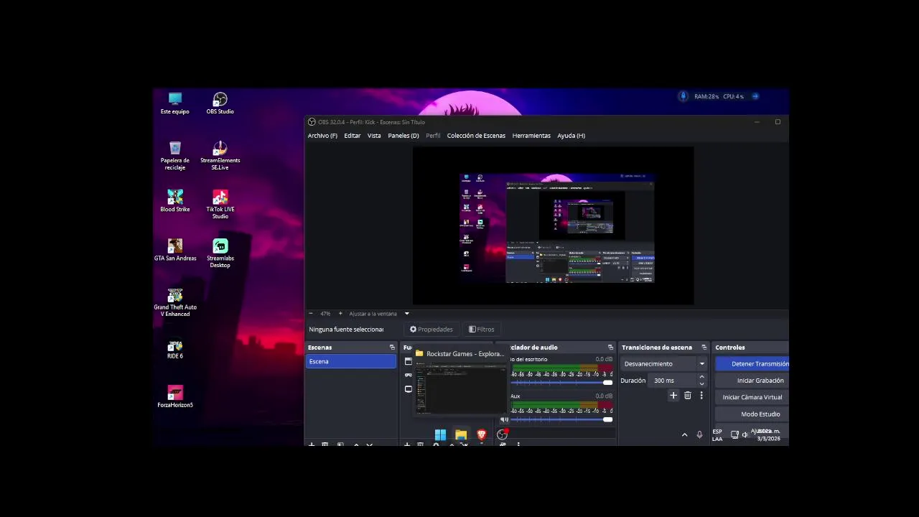Screen dimensions: 919x517
Task: Click the microphone icon beside RAM widget
Action: [684, 96]
